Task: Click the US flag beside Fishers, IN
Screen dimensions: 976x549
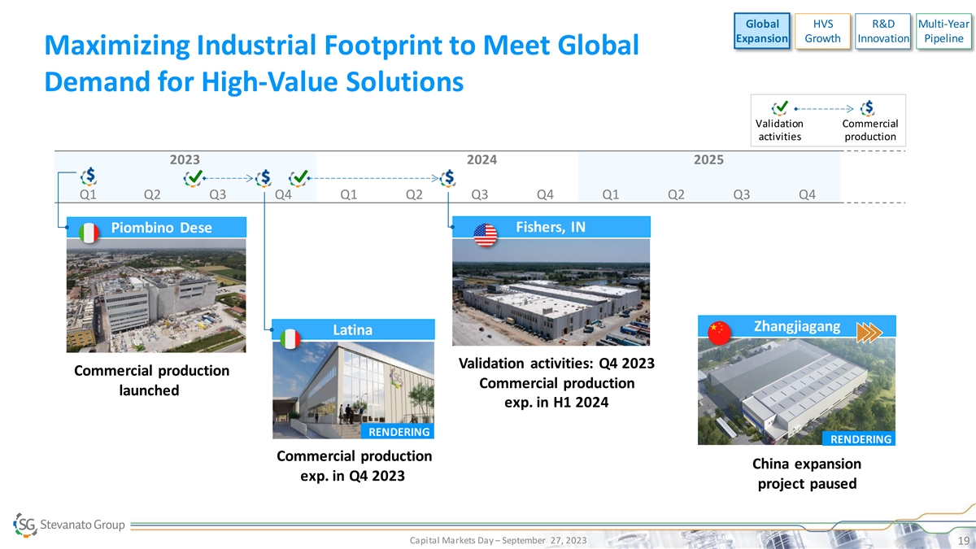Action: tap(485, 235)
